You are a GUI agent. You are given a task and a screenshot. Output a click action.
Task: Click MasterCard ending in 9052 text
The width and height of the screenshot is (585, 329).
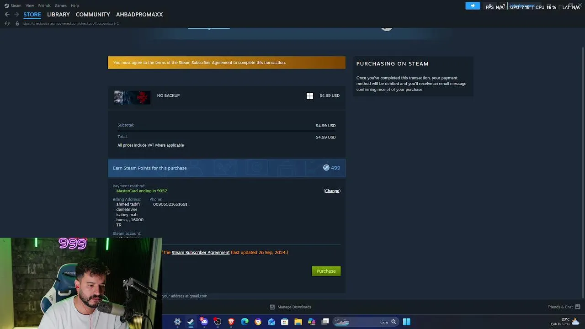pyautogui.click(x=142, y=191)
